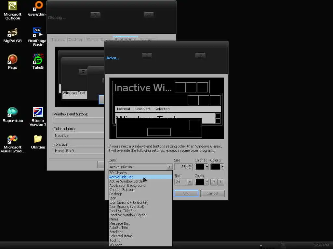
Task: Open Windows and buttons combo box
Action: point(79,120)
